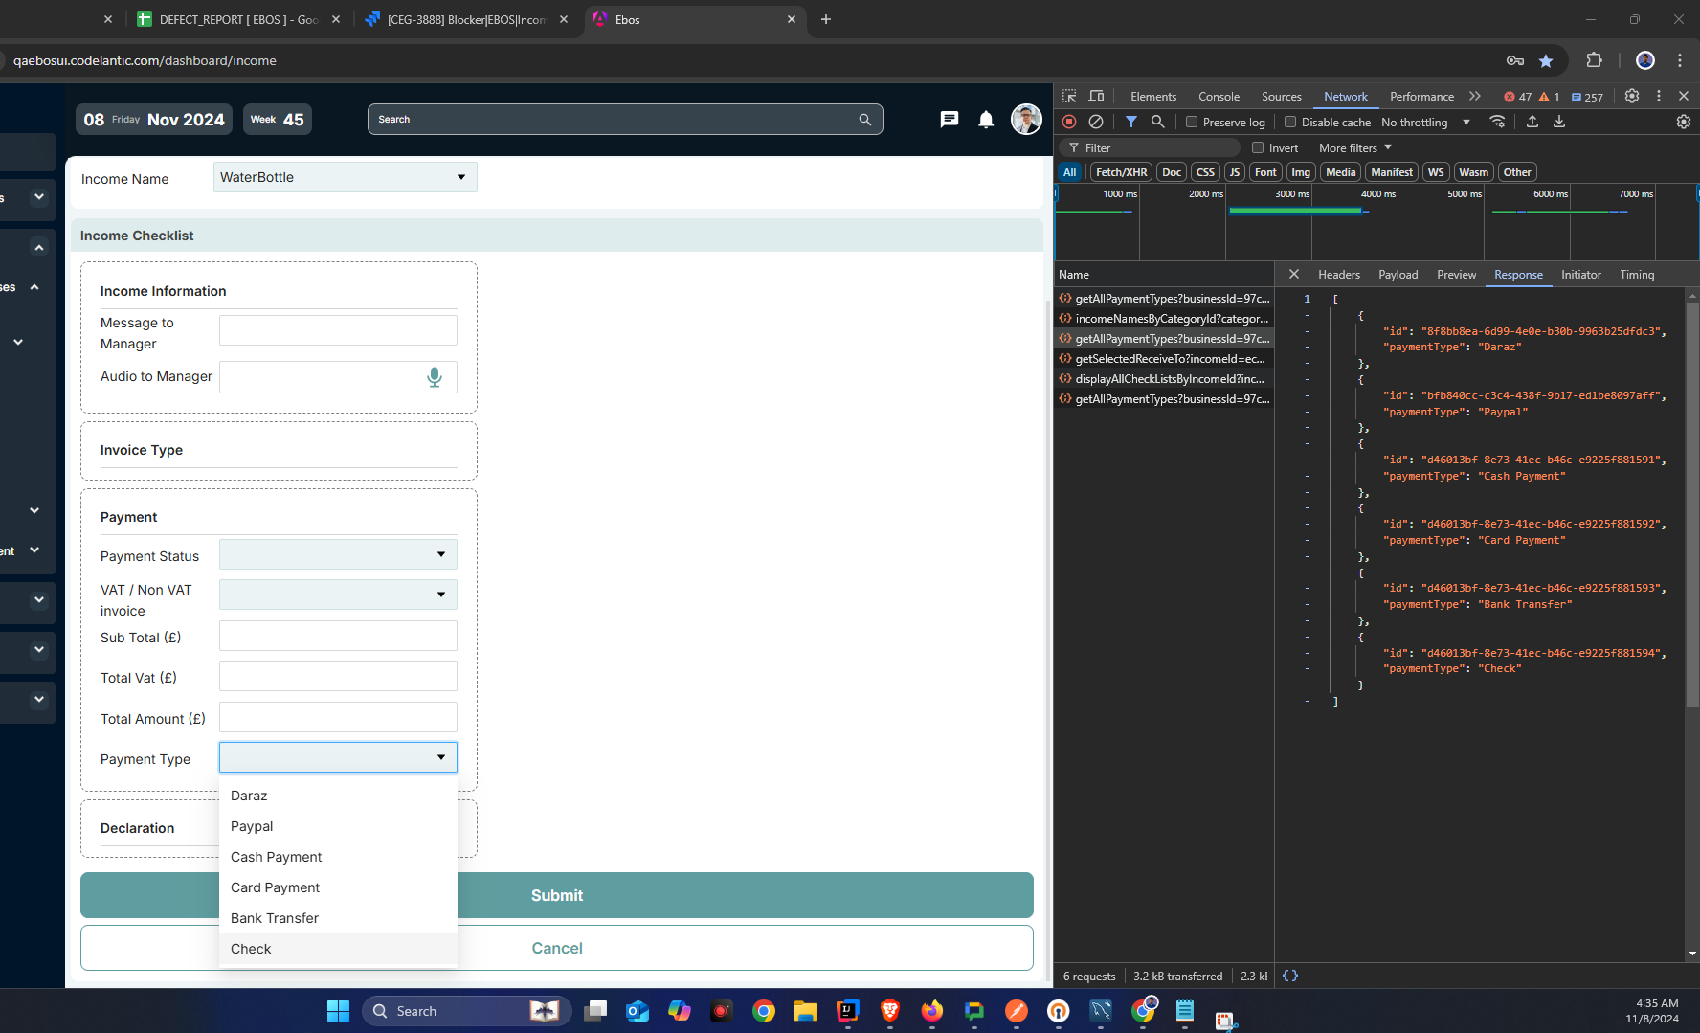This screenshot has height=1033, width=1700.
Task: Open a new browser tab
Action: [x=826, y=19]
